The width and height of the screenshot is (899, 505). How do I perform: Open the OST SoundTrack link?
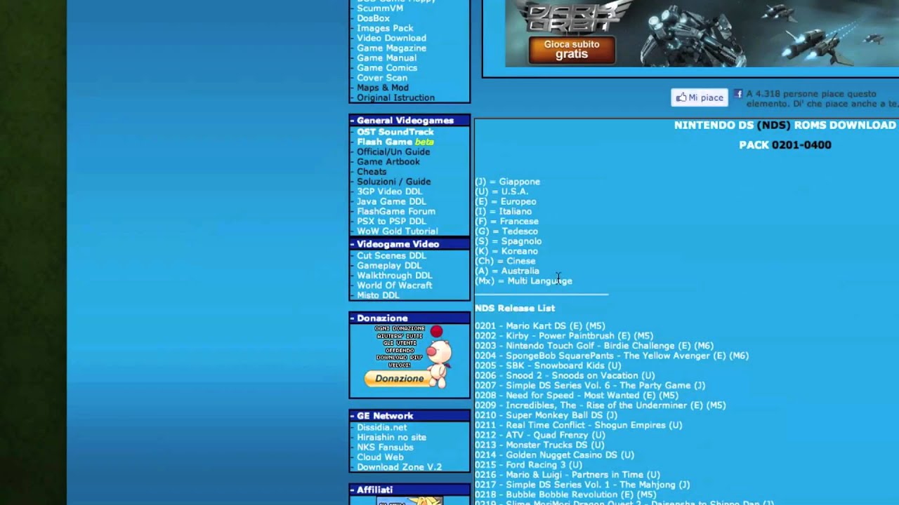pos(395,132)
